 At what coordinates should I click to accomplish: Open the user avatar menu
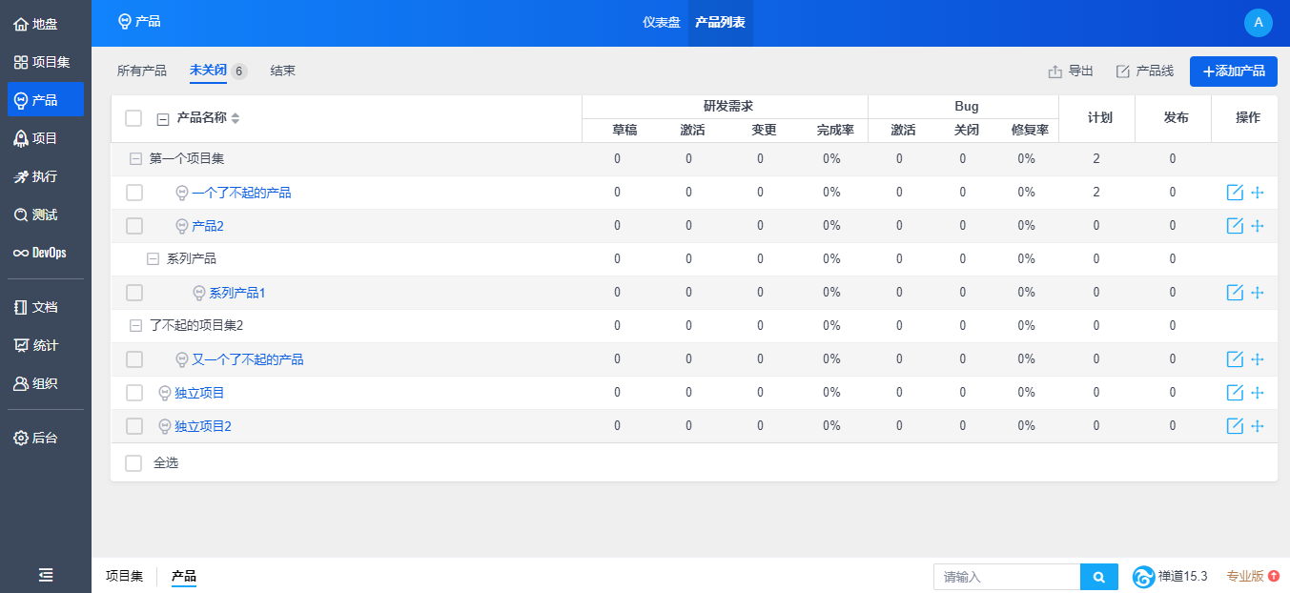tap(1259, 23)
